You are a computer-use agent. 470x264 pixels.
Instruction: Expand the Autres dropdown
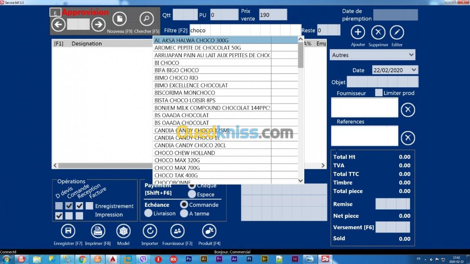click(x=372, y=55)
